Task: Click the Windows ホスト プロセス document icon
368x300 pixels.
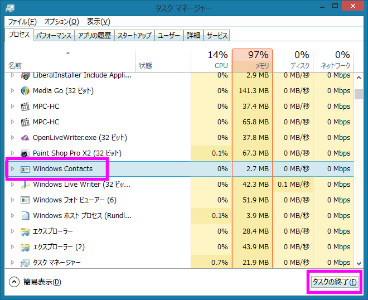Action: pos(25,215)
